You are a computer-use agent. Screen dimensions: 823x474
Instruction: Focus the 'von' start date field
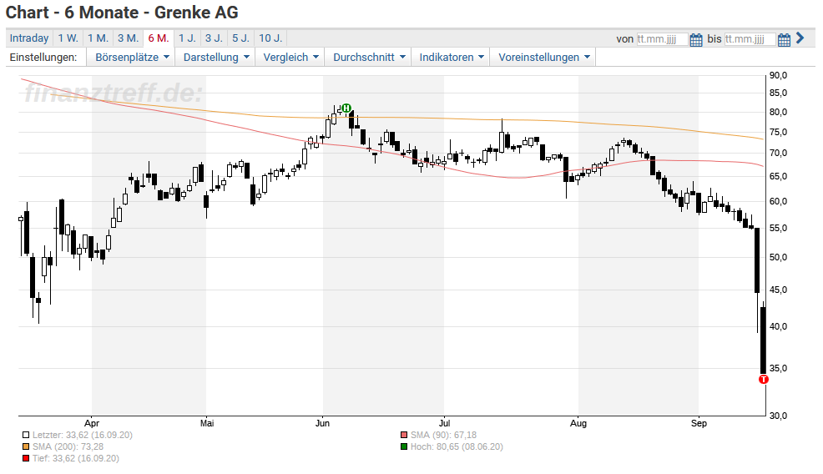click(x=662, y=39)
